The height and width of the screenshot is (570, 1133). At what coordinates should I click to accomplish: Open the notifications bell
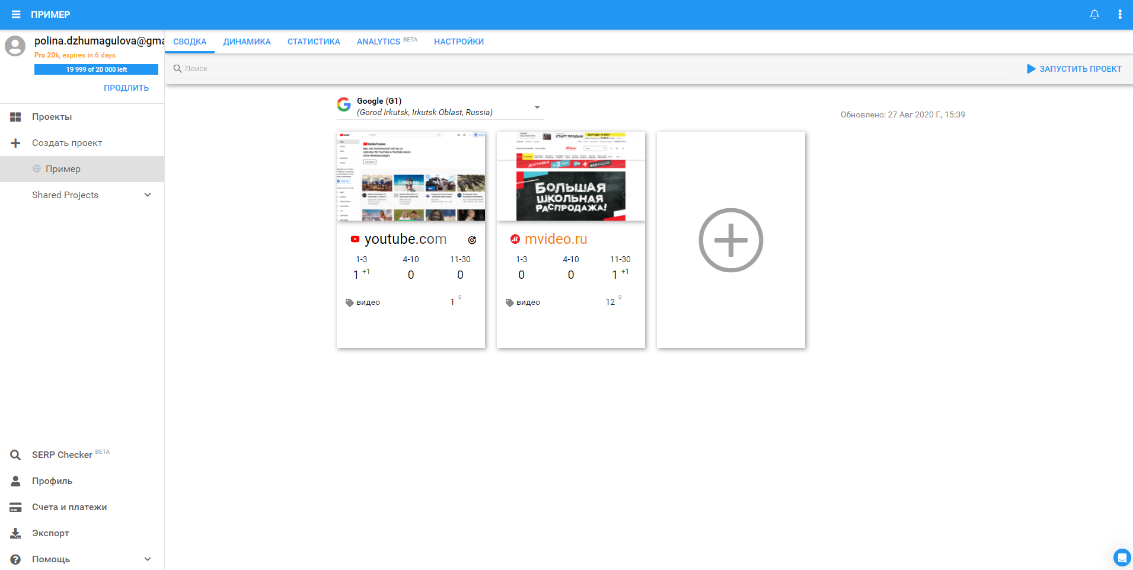[x=1094, y=14]
